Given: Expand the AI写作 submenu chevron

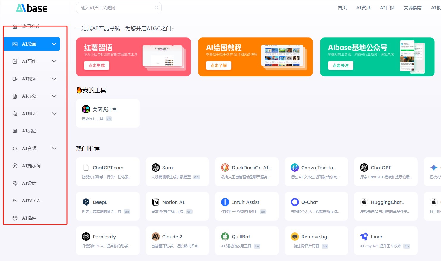Looking at the screenshot, I should tap(54, 61).
